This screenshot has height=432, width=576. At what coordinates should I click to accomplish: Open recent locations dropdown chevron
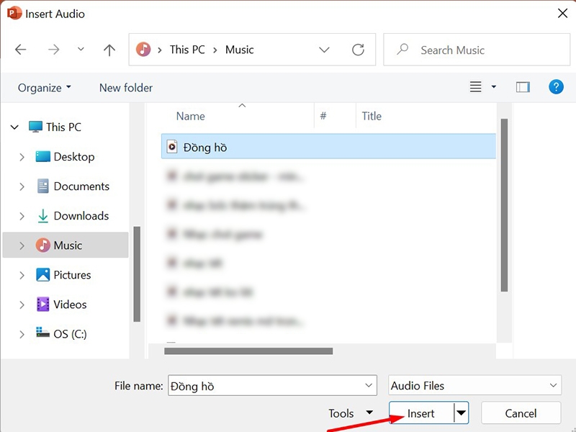tap(81, 49)
